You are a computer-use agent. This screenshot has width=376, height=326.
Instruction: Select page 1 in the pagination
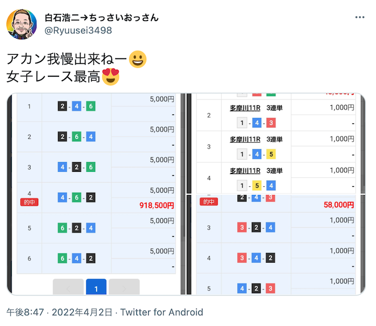coord(96,288)
